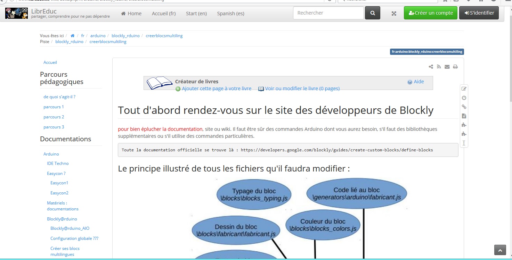The image size is (512, 260).
Task: Open Arduino in Documentations sidebar
Action: coord(51,154)
